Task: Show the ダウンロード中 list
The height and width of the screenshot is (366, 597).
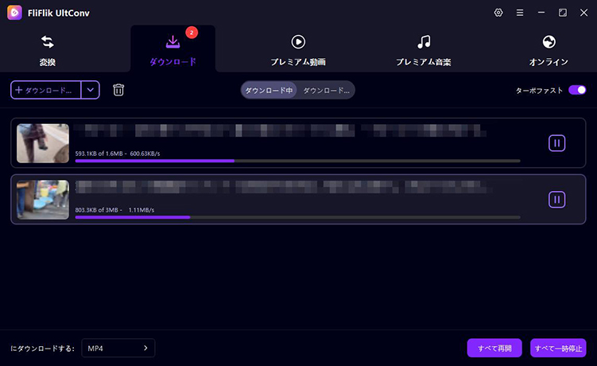Action: [269, 91]
